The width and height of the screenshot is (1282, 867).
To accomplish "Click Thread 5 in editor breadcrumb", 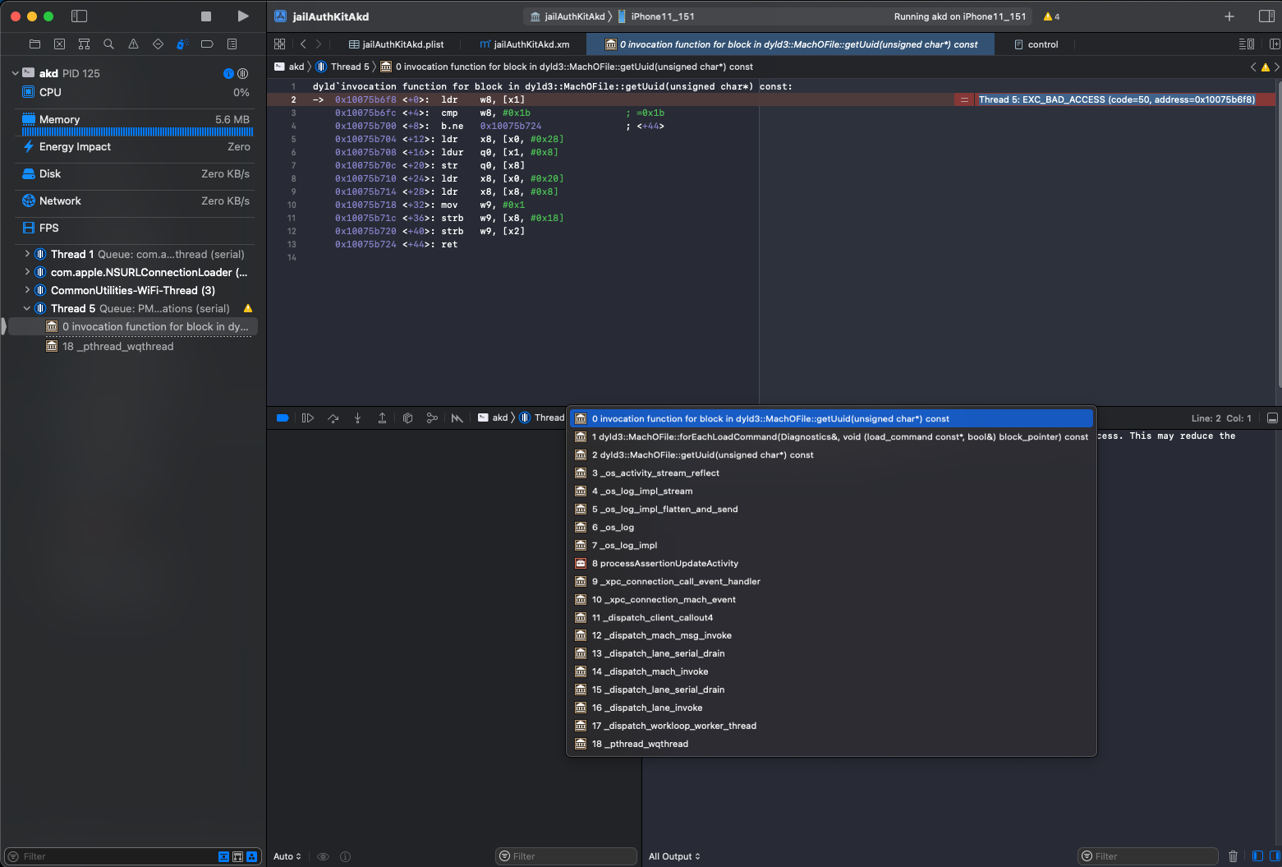I will click(x=342, y=67).
